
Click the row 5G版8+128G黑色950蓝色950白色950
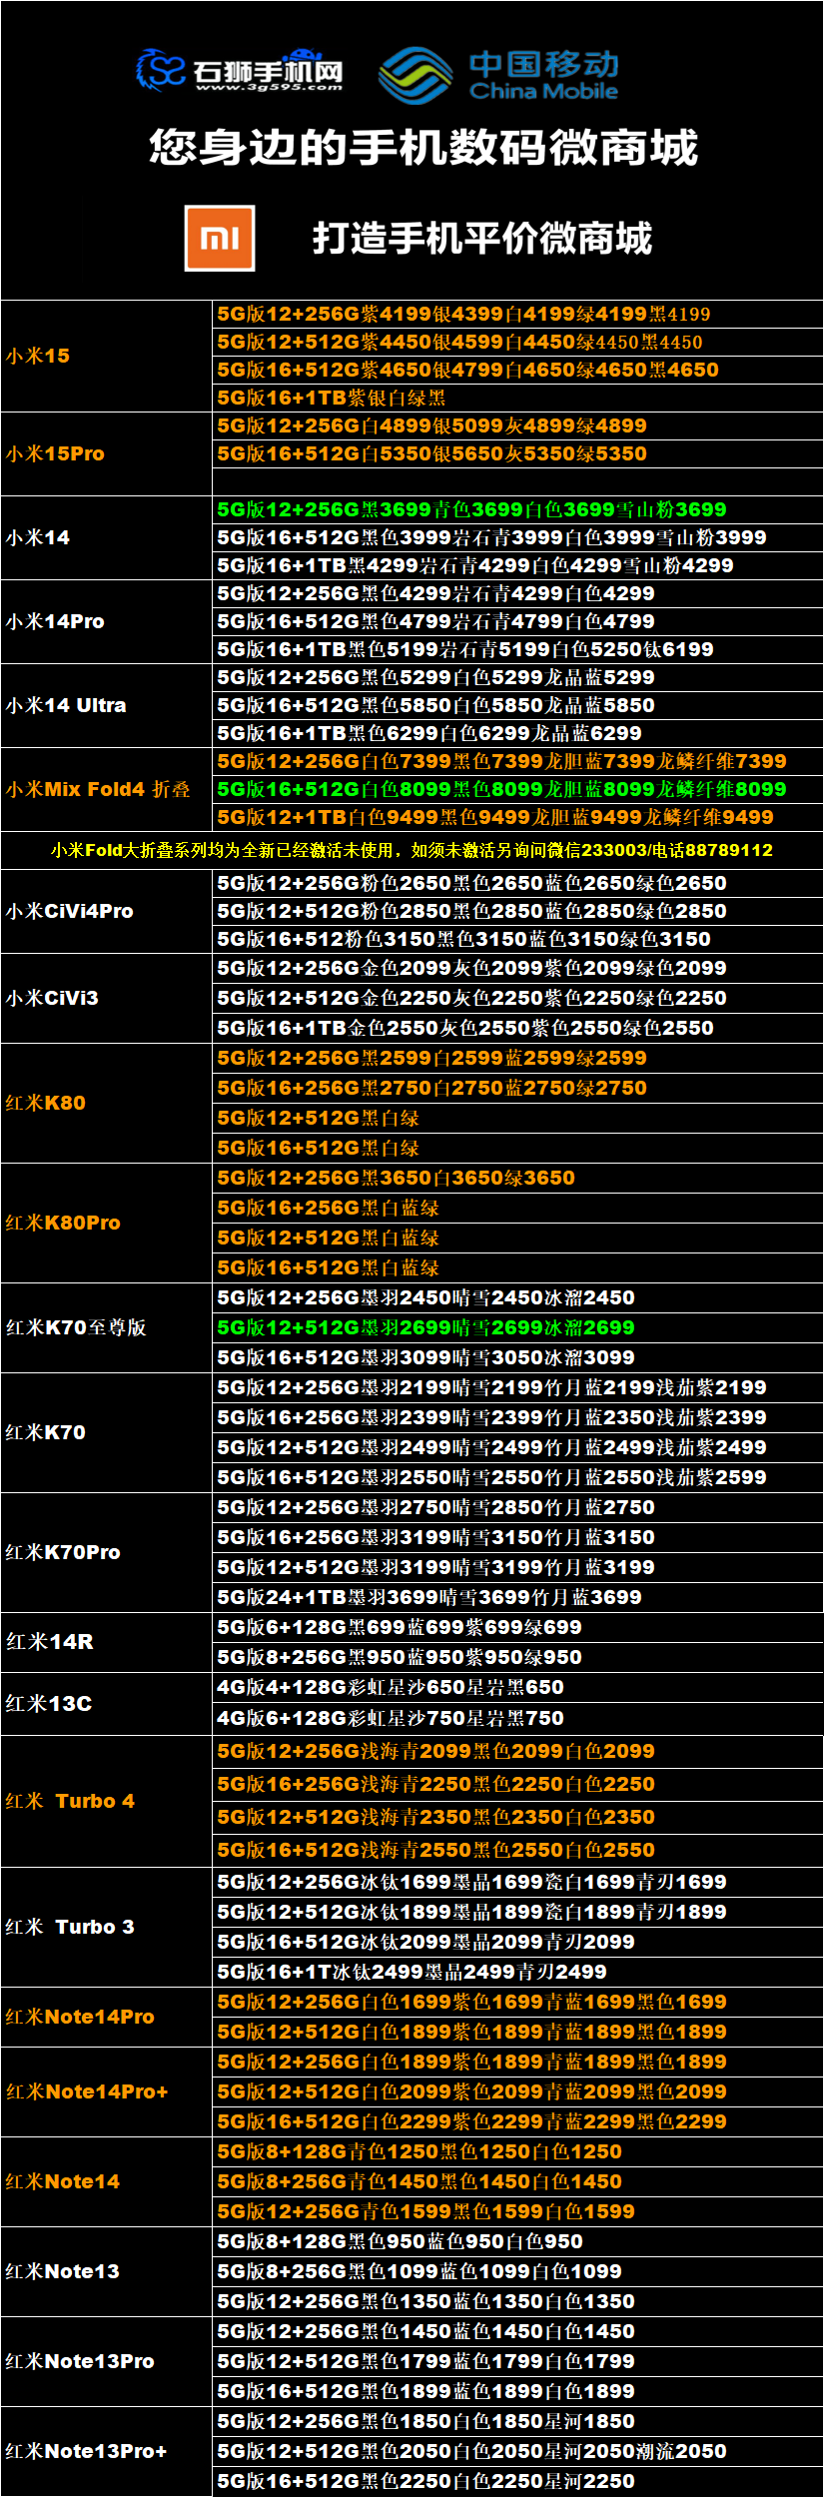click(517, 2241)
